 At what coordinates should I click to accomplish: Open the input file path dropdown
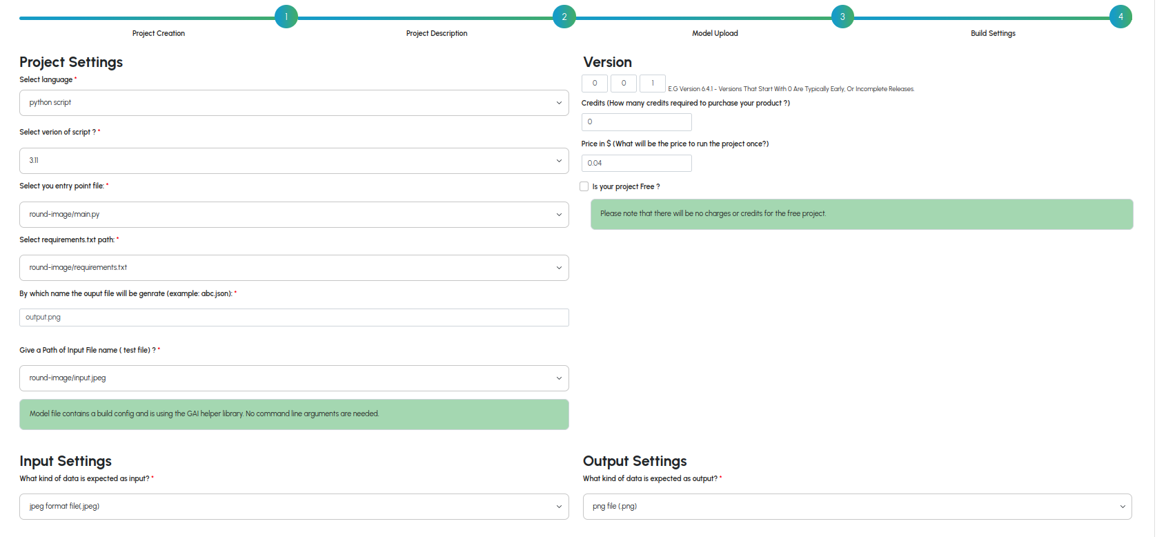pos(294,378)
